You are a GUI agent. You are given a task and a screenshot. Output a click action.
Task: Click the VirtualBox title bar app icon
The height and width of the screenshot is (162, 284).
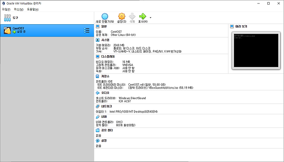pos(3,3)
